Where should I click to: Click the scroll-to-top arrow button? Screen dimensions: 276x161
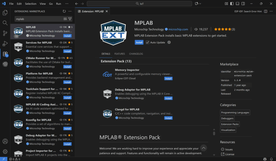click(203, 148)
